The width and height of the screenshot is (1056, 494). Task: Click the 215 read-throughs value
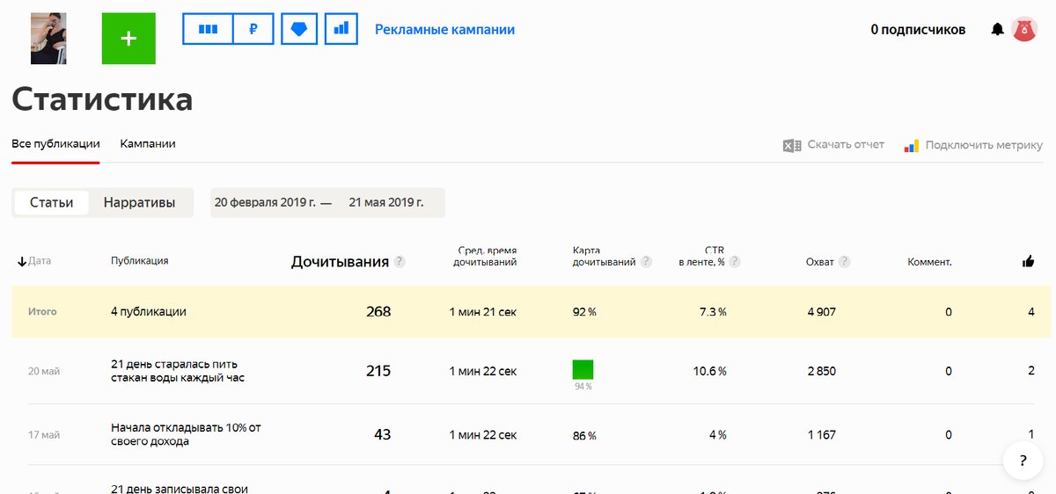coord(378,371)
